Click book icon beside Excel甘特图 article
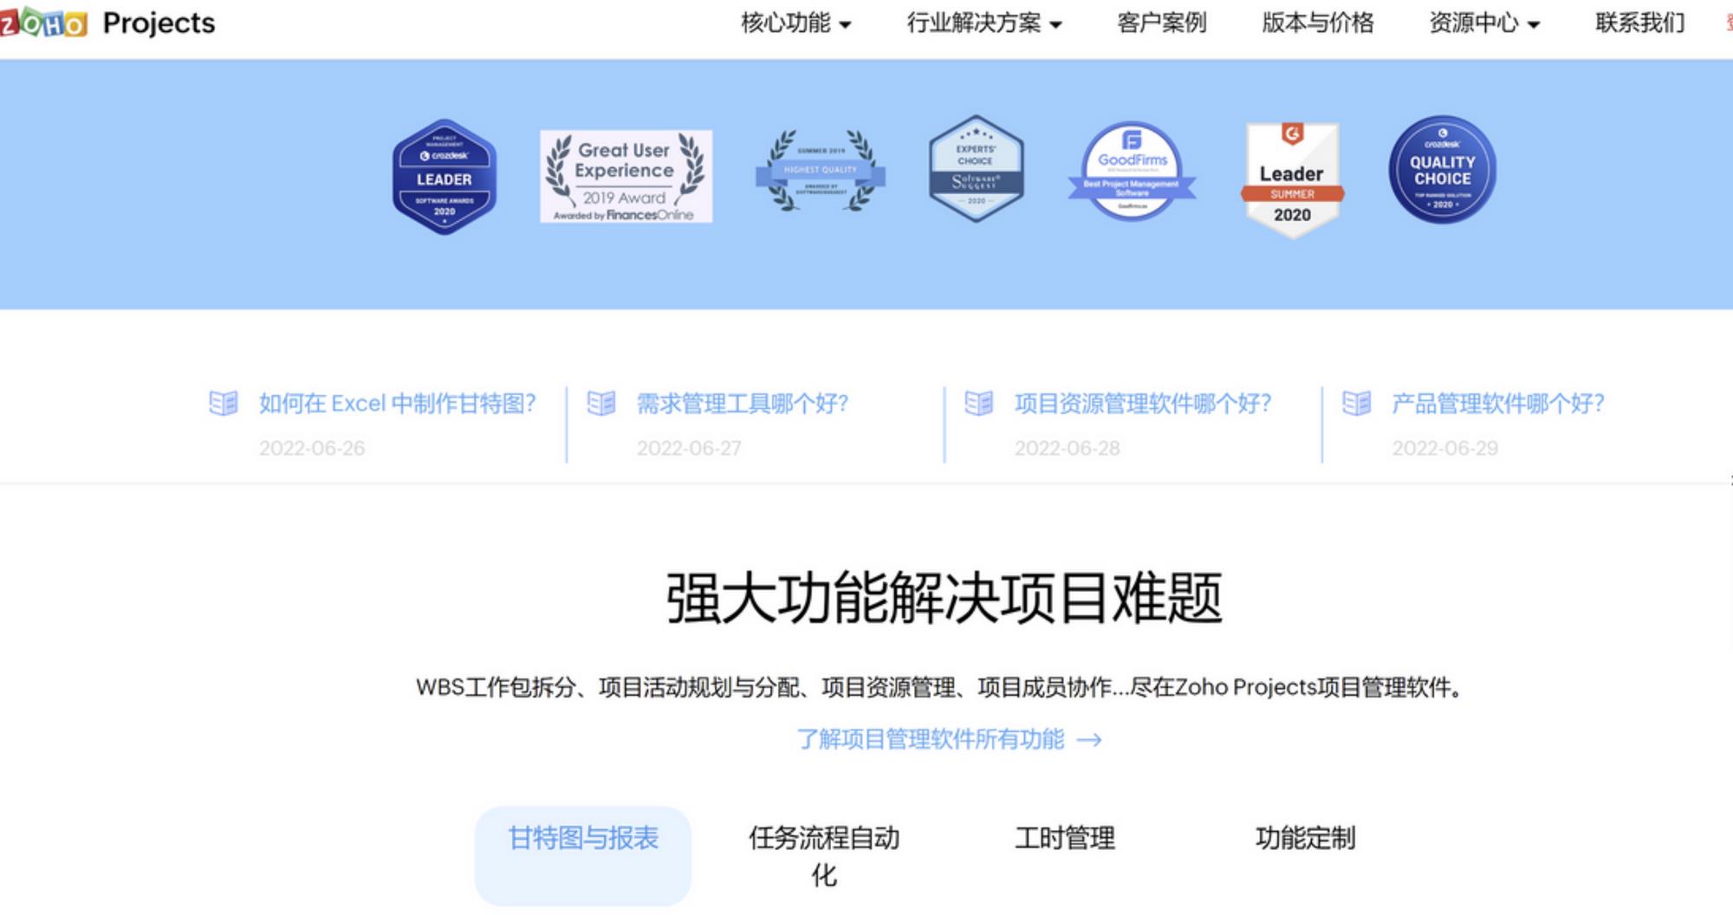Screen dimensions: 1733x915 (x=224, y=404)
